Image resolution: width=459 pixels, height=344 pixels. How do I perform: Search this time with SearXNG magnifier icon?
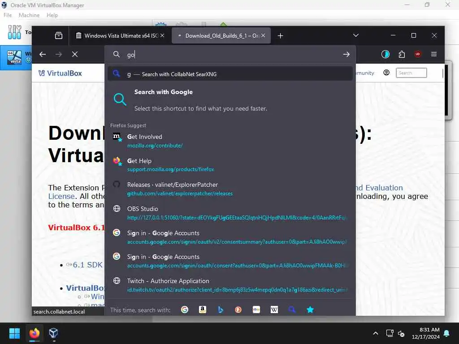tap(292, 310)
